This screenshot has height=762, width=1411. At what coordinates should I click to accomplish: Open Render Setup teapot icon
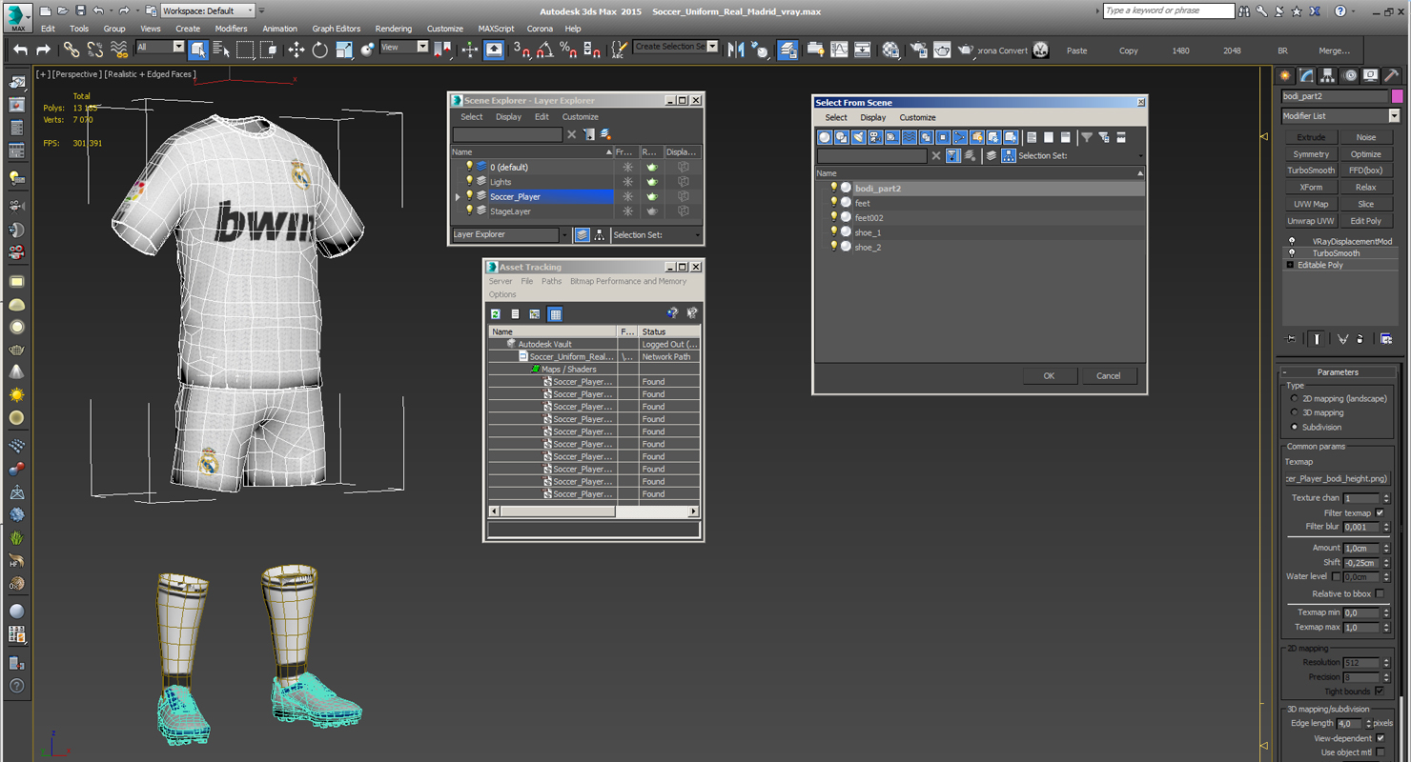pos(918,50)
